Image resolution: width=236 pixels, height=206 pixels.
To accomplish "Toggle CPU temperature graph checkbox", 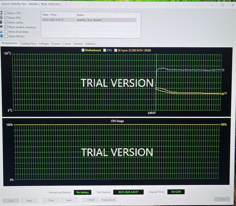I will [105, 50].
